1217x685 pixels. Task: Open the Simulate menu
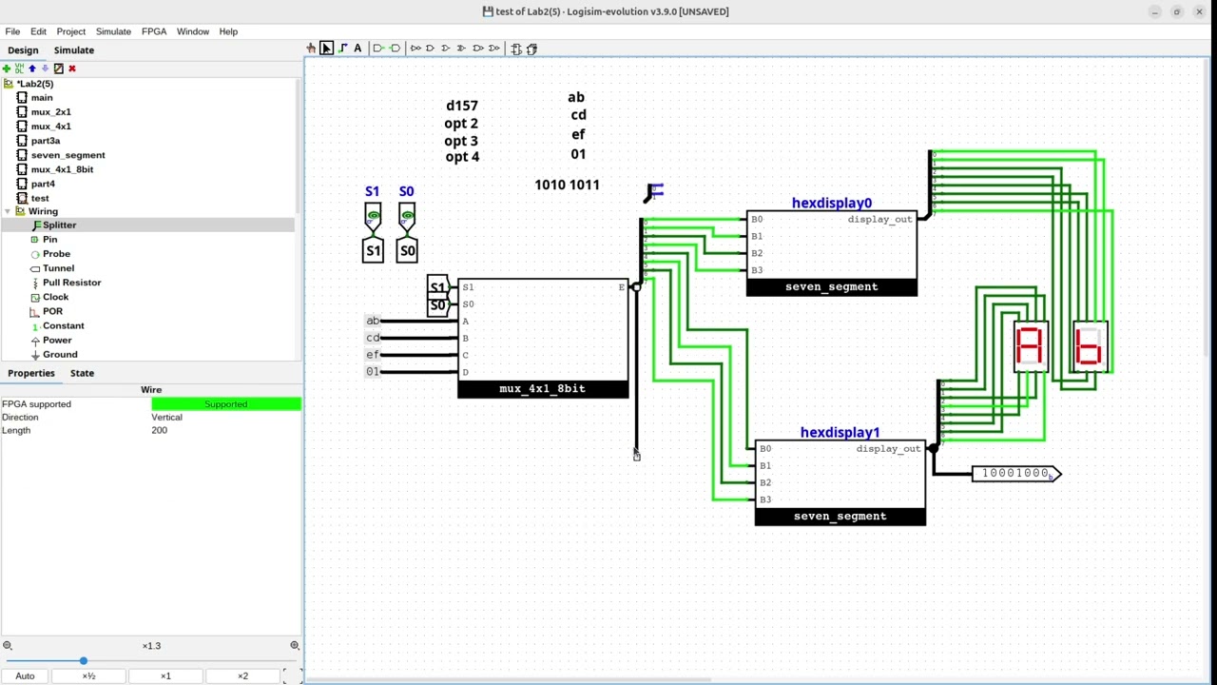[x=113, y=31]
